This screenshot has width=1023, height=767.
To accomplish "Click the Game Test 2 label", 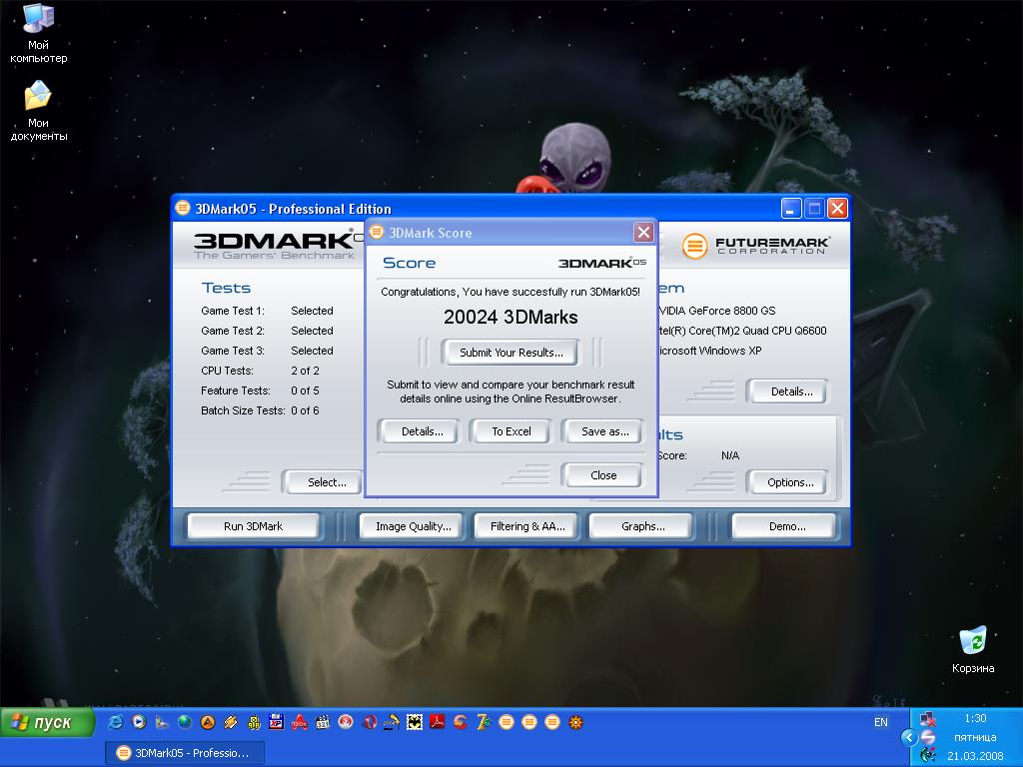I will click(232, 331).
